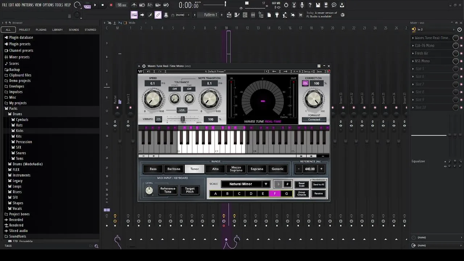Toggle note A in the scale
Viewport: 464px width, 261px height.
[x=215, y=194]
